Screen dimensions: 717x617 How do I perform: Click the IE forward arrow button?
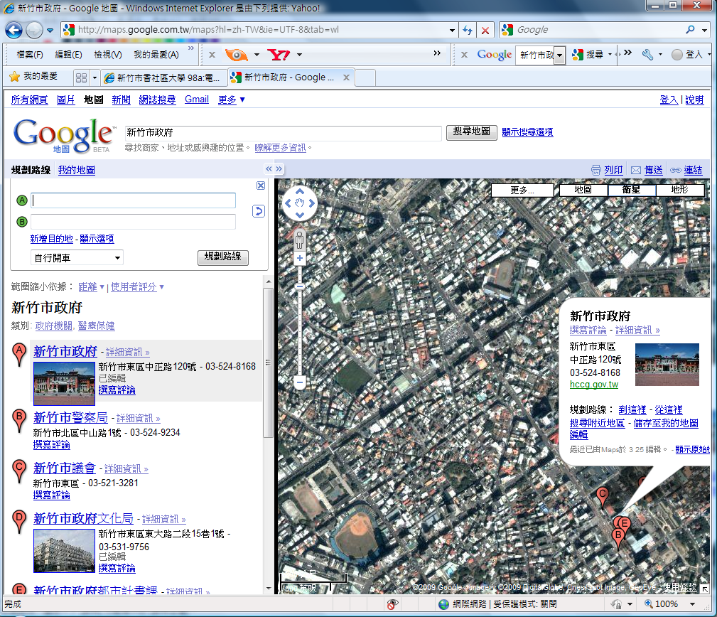(34, 30)
